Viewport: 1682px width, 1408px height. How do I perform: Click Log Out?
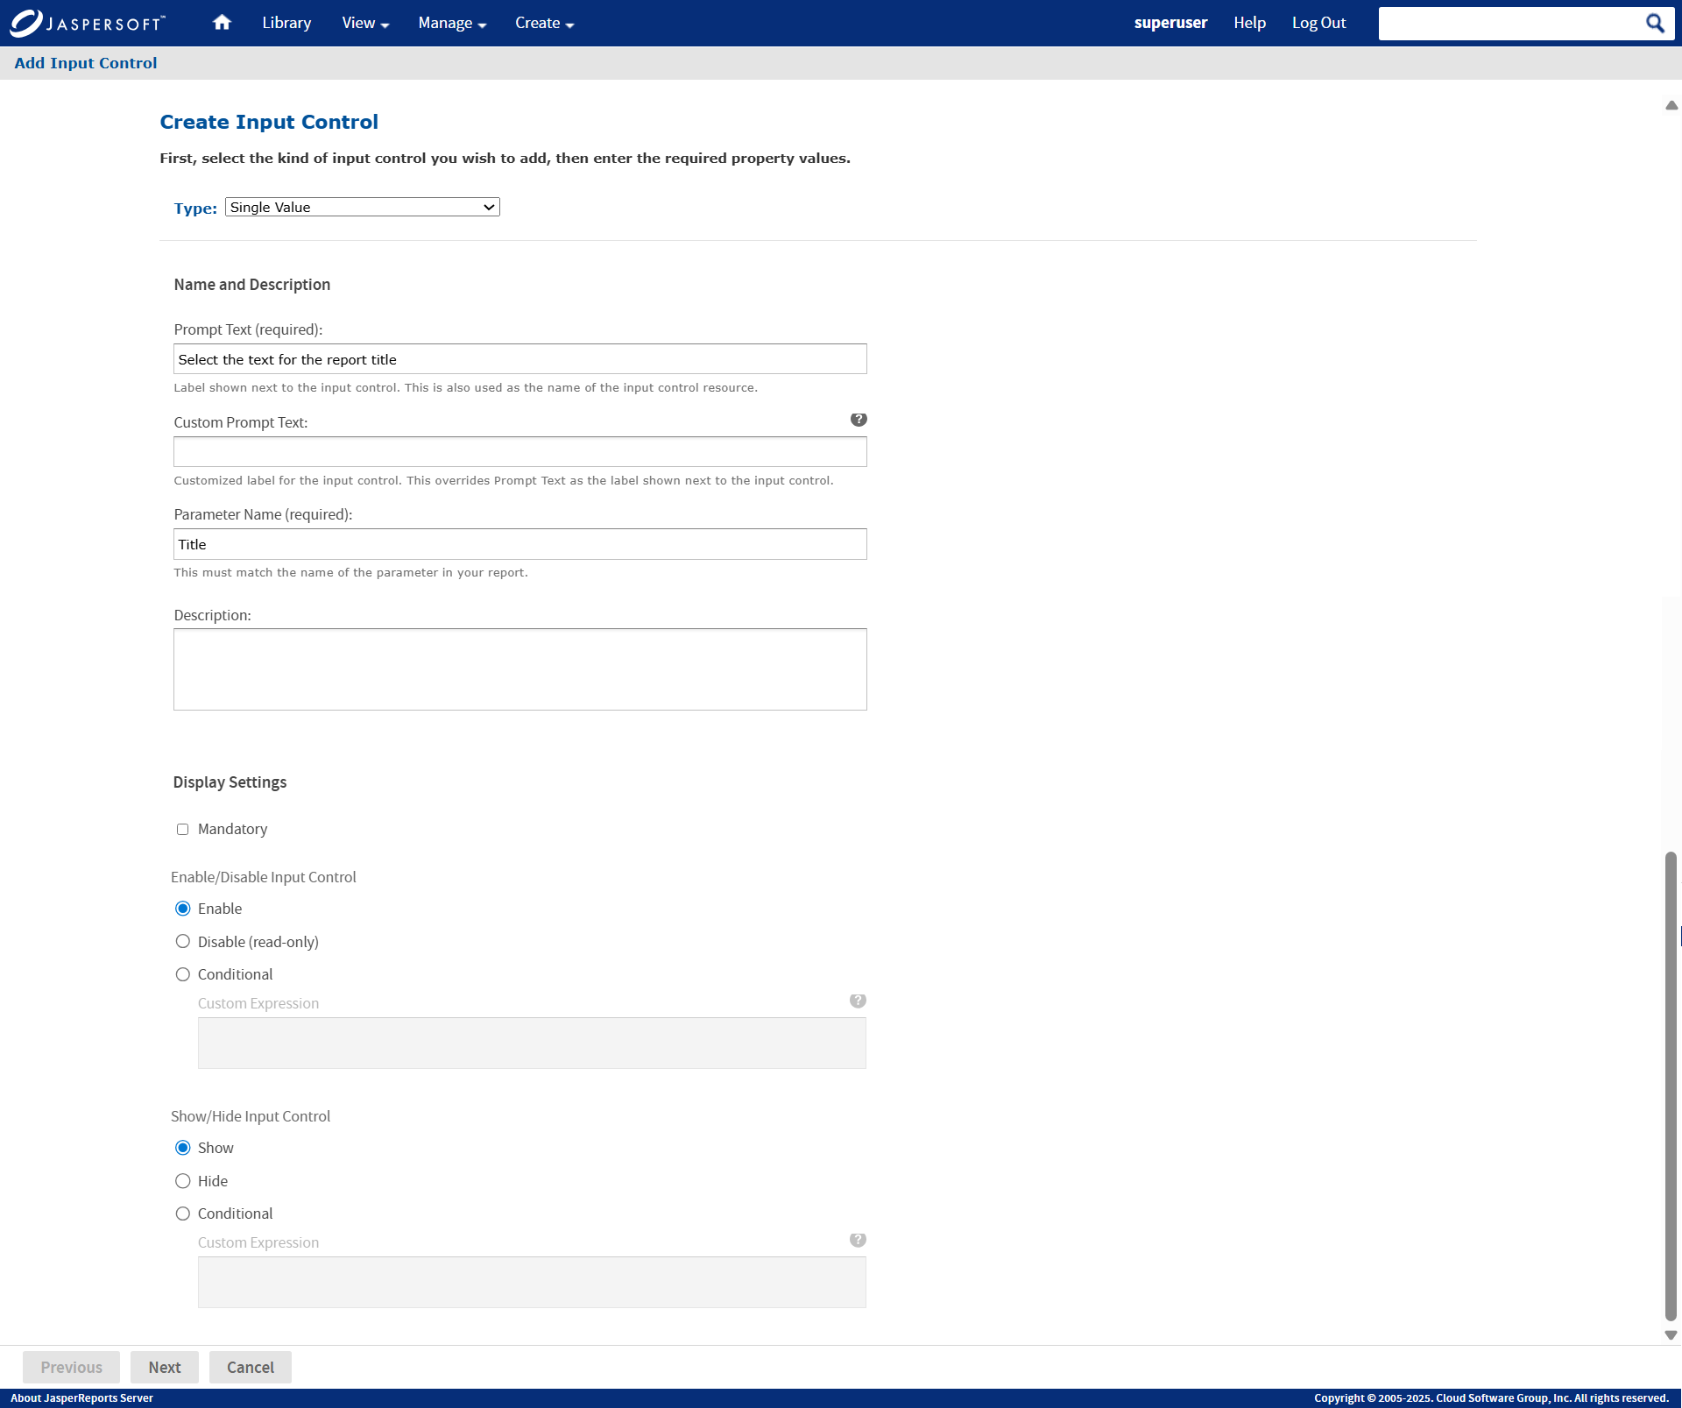(1318, 23)
